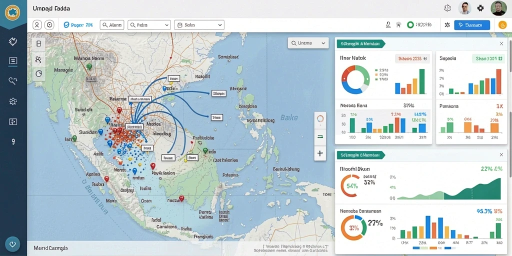The image size is (512, 256).
Task: Select the lower green panel header tab
Action: pos(361,155)
